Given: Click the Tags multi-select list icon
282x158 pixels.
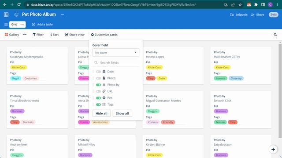Looking at the screenshot, I should point(104,104).
